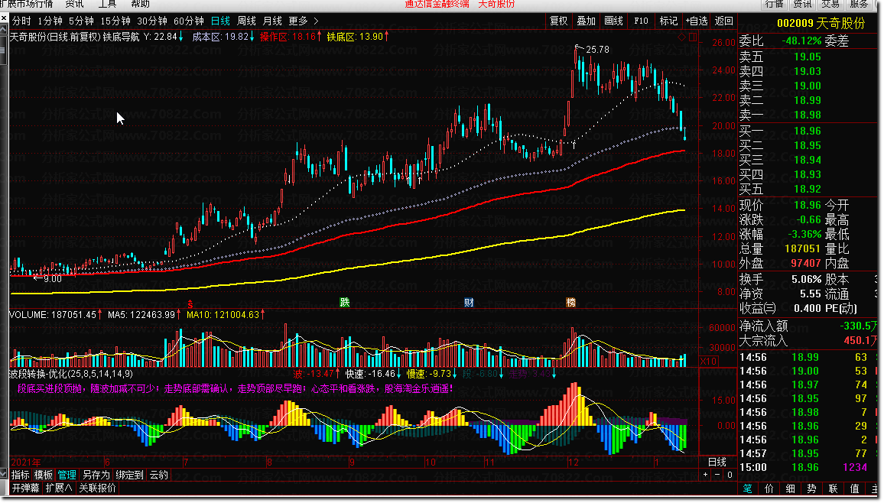This screenshot has width=884, height=503.
Task: Open the 扩展市场行情 menu
Action: pos(27,4)
